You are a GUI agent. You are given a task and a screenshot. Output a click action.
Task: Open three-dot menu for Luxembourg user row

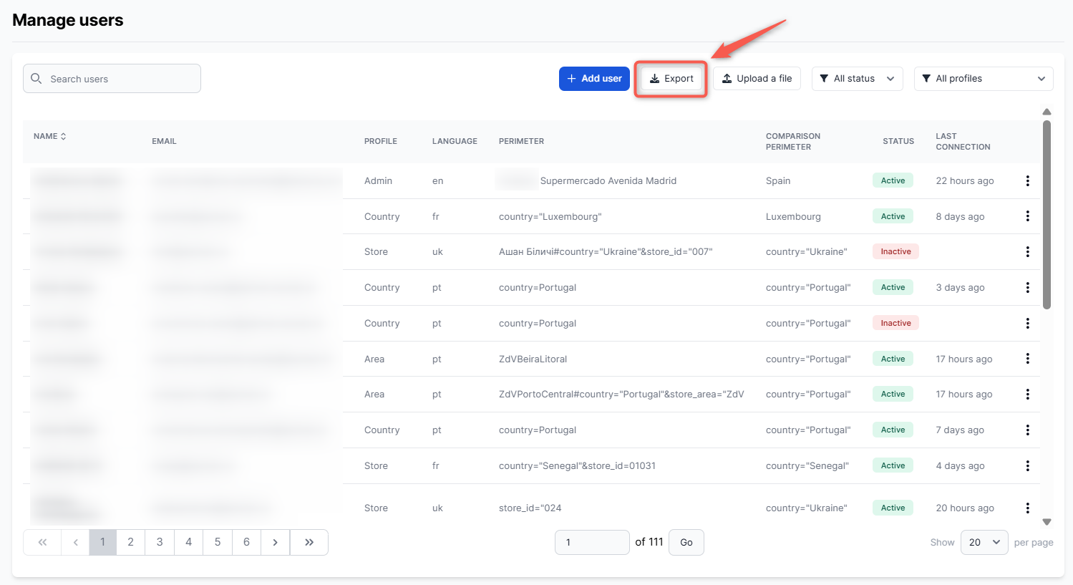point(1027,216)
